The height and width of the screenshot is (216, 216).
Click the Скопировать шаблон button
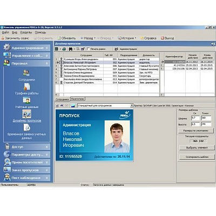click(197, 157)
